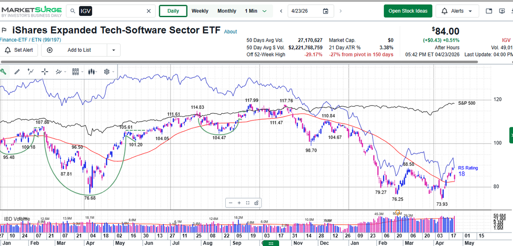Viewport: 513px width, 246px height.
Task: Open the About link
Action: (230, 32)
